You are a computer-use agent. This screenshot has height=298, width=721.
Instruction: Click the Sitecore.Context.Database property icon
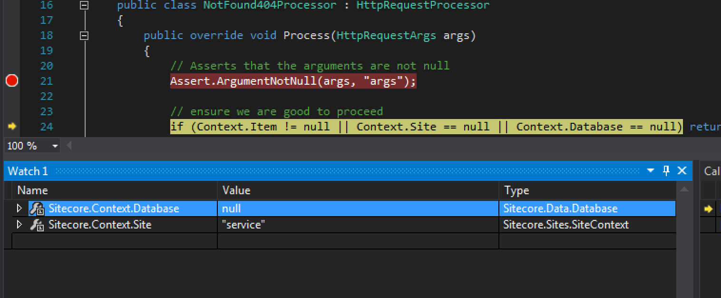click(37, 209)
